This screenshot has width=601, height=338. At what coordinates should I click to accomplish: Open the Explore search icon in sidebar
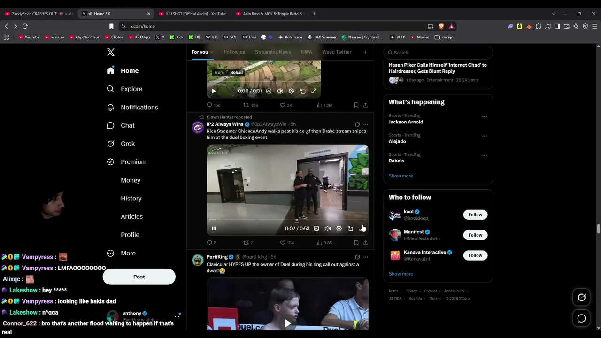[x=110, y=89]
